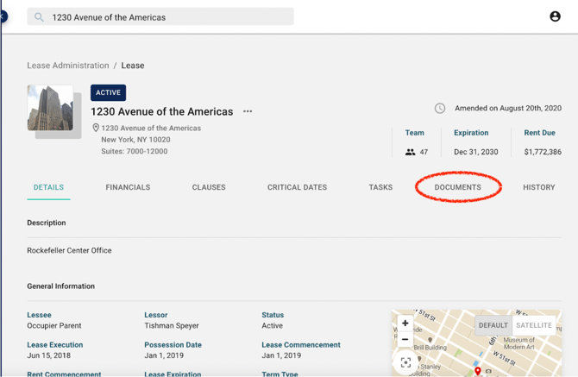Switch map to Satellite view

click(x=533, y=325)
